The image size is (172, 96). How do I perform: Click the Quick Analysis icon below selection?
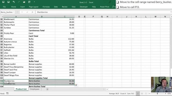point(76,85)
